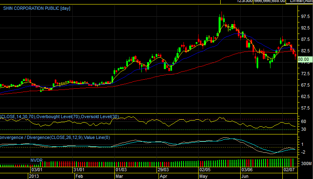Click the RSI 60 axis value
This screenshot has width=313, height=179.
[304, 121]
